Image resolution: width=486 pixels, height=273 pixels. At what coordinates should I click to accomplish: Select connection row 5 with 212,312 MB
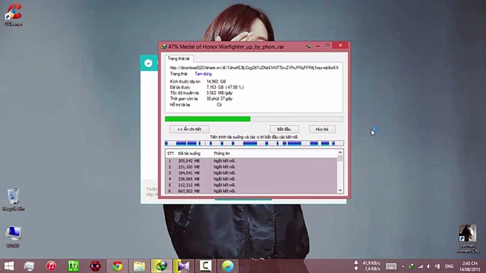pyautogui.click(x=251, y=185)
